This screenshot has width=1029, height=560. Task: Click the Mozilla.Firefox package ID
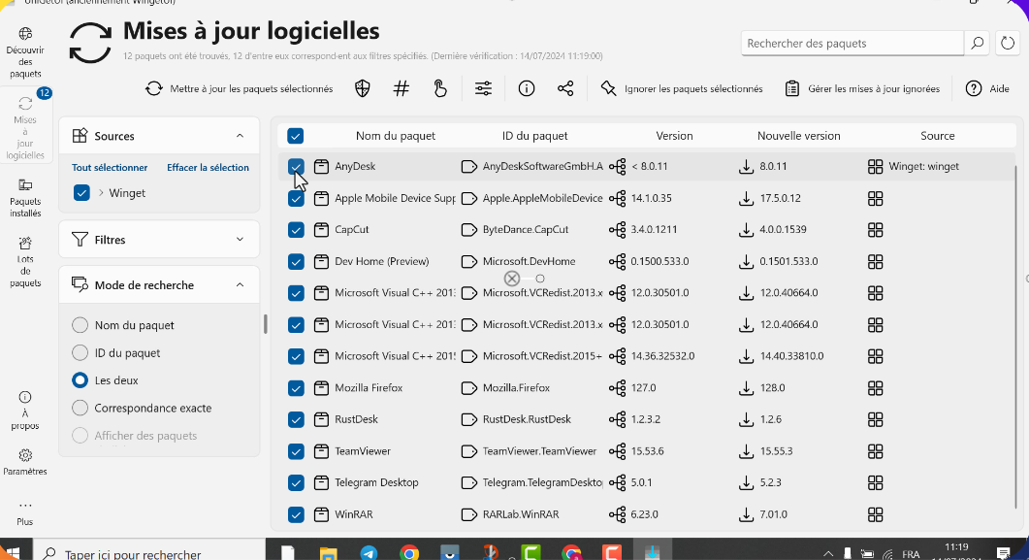click(516, 388)
